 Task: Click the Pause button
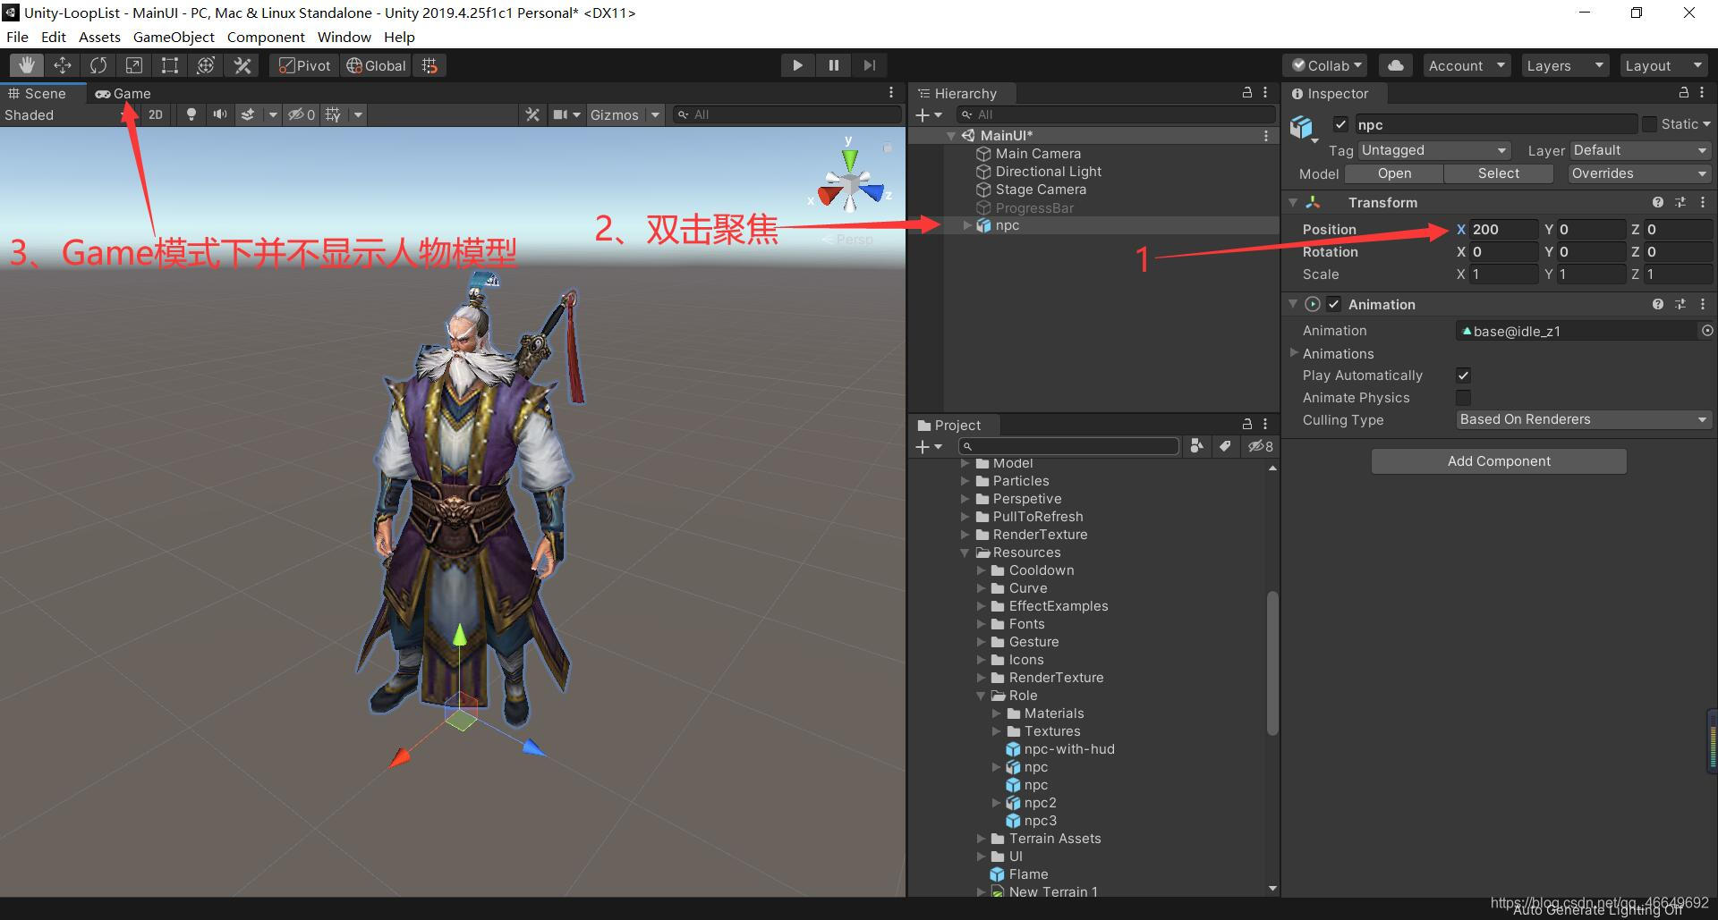point(833,65)
